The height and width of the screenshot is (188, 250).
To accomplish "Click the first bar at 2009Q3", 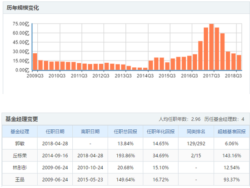I will click(35, 61).
